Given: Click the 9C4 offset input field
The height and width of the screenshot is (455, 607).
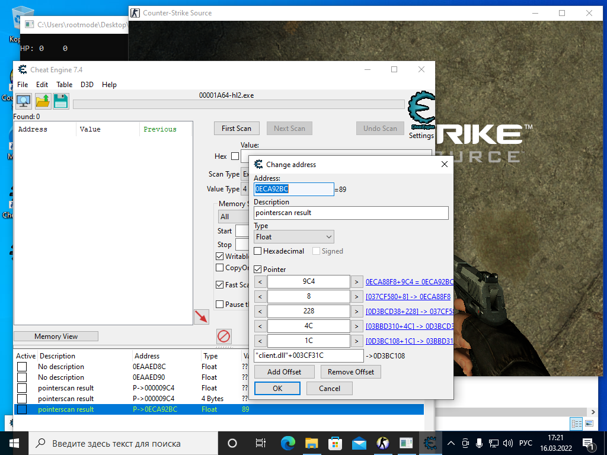Looking at the screenshot, I should coord(308,281).
